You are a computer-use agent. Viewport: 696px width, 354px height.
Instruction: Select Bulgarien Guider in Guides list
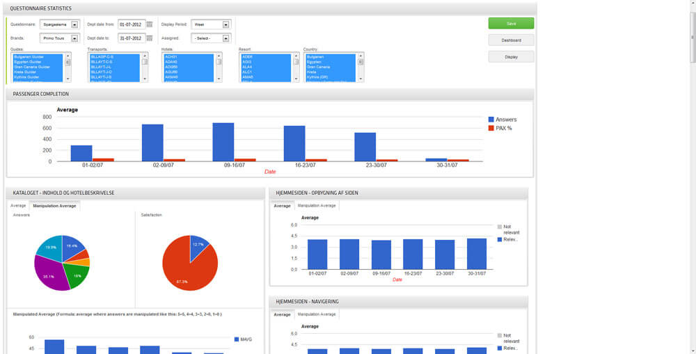click(38, 57)
